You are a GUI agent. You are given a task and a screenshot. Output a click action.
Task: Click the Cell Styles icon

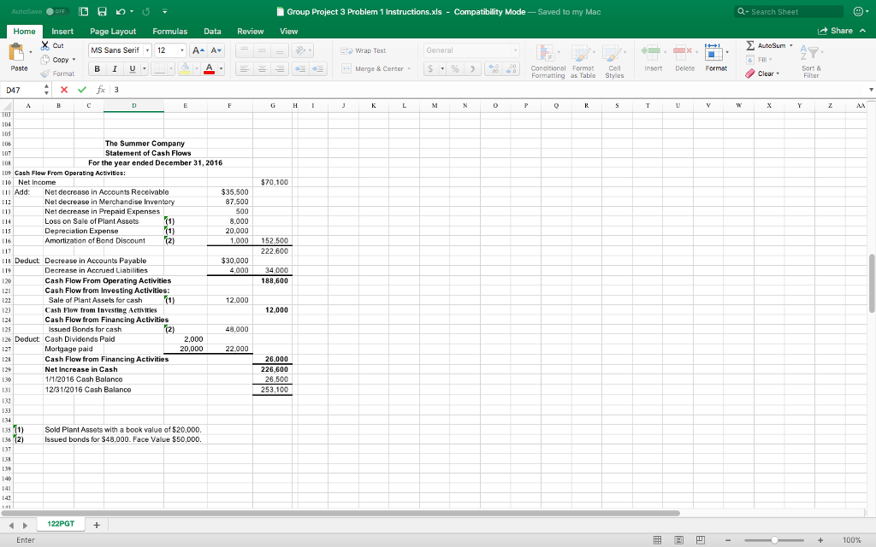pos(613,54)
